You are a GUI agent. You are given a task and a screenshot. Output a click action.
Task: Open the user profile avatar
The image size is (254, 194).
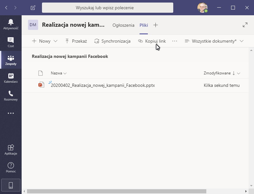coord(202,8)
